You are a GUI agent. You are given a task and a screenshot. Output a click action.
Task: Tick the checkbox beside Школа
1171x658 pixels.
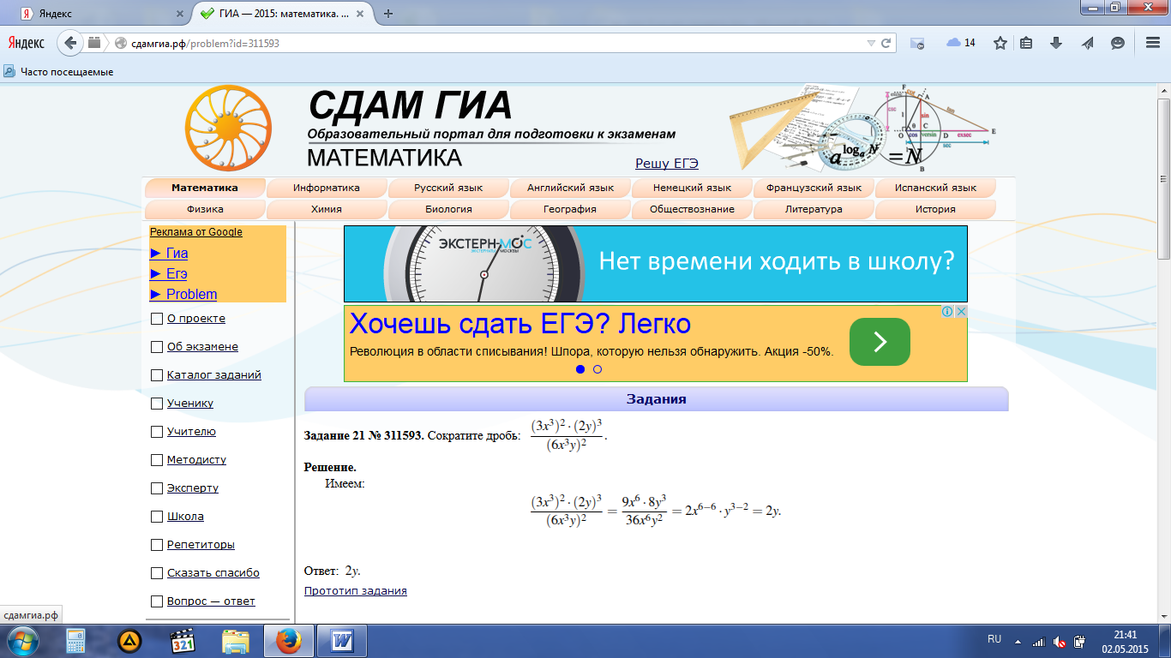tap(156, 517)
